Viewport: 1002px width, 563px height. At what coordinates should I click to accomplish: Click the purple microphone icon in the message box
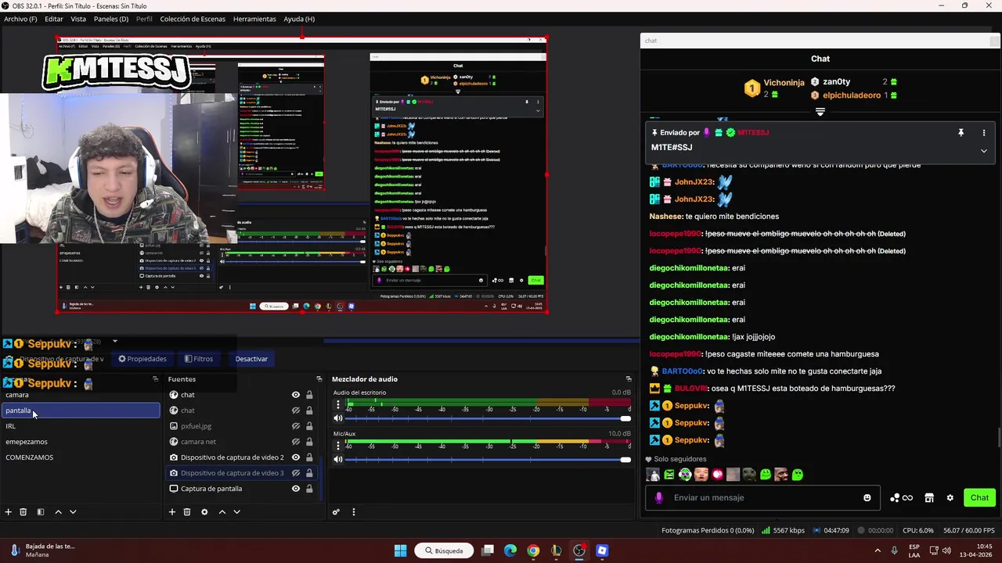tap(659, 497)
